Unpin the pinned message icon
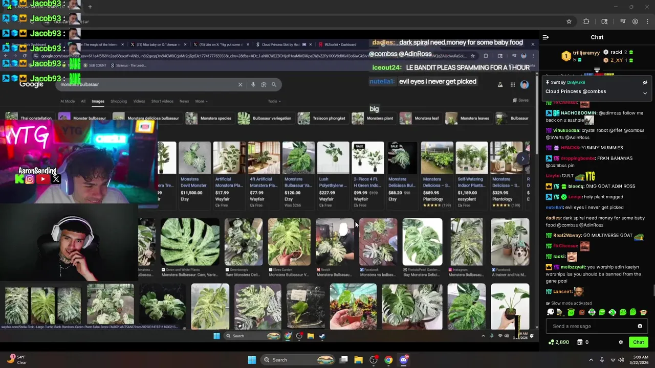 point(645,82)
